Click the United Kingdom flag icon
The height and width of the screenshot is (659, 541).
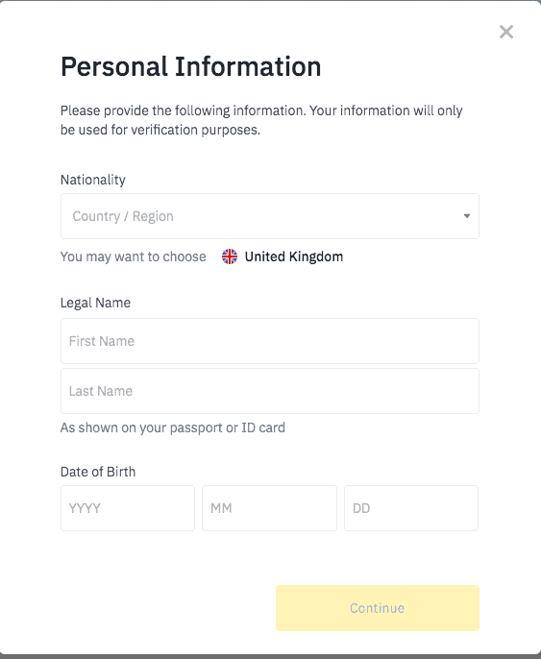pos(230,256)
